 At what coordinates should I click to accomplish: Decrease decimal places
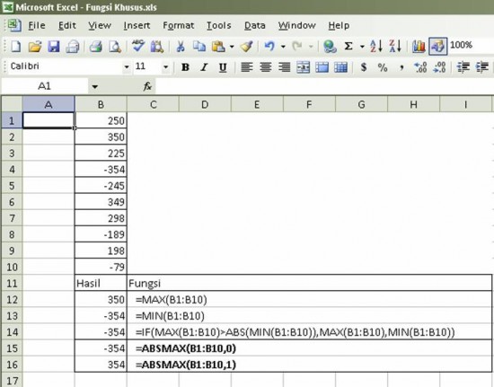point(439,67)
